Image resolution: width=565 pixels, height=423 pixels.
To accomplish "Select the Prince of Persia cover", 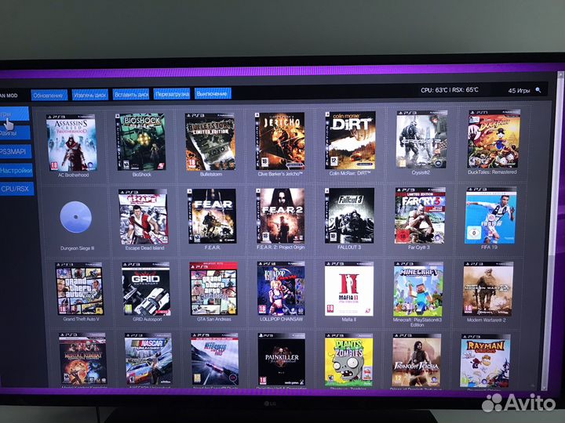I will (x=416, y=360).
